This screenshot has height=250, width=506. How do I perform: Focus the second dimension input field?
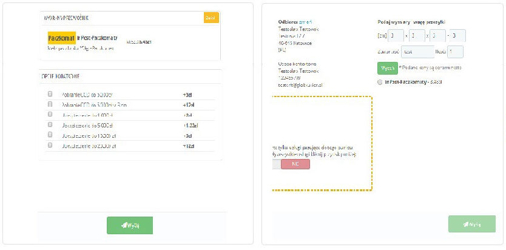tap(416, 36)
